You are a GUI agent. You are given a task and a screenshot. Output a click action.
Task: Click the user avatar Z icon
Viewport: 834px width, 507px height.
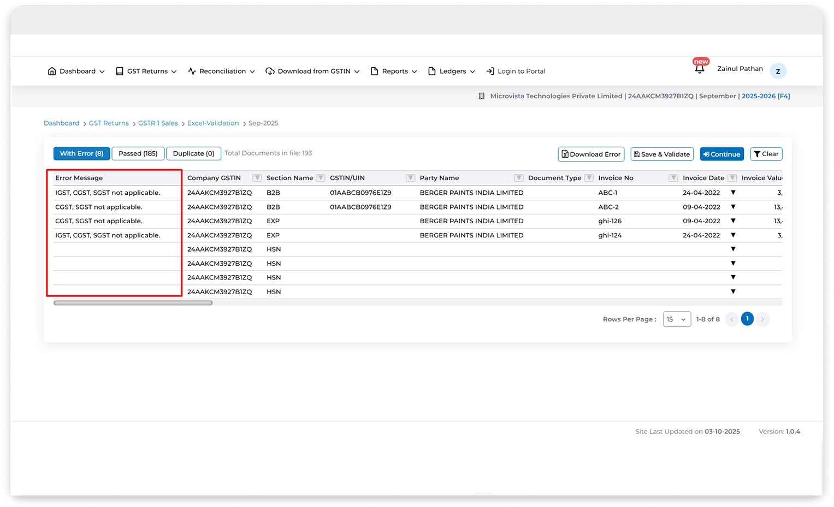(x=778, y=71)
